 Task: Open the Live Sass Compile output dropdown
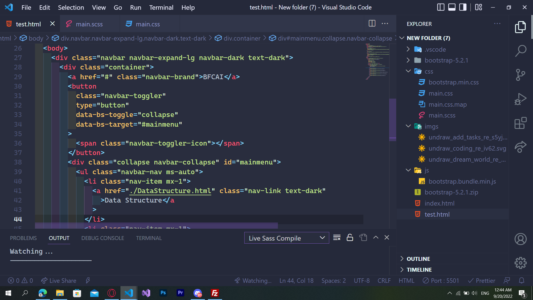(286, 238)
